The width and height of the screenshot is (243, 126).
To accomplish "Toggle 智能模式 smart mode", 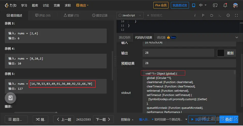I will (155, 15).
